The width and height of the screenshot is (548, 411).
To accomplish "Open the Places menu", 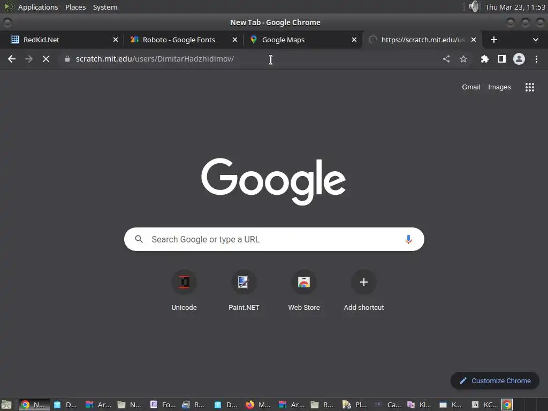I will click(x=75, y=7).
